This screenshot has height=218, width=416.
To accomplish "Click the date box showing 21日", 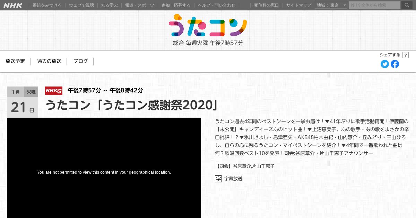I will pos(23,108).
